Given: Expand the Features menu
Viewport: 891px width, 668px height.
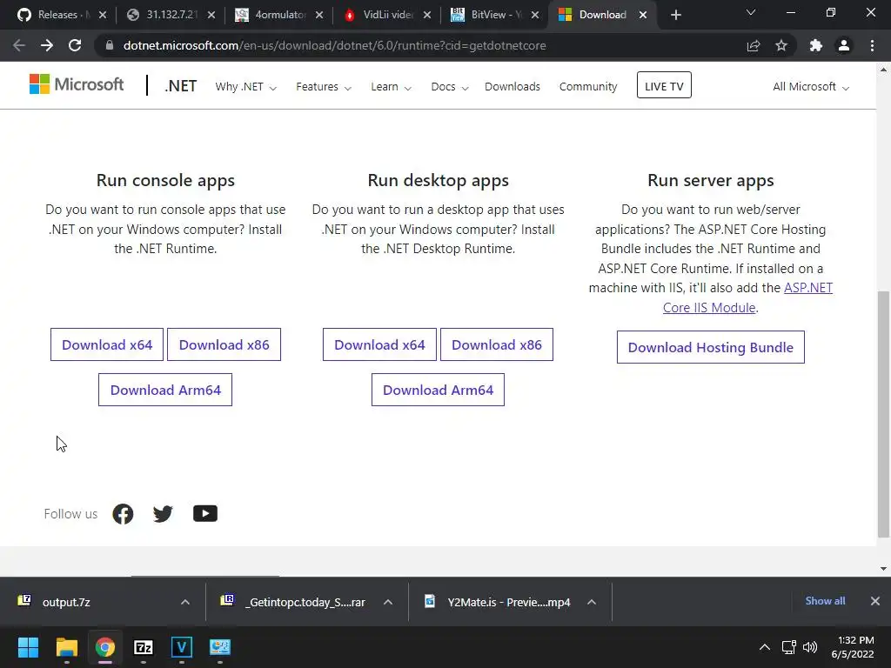Looking at the screenshot, I should 324,87.
